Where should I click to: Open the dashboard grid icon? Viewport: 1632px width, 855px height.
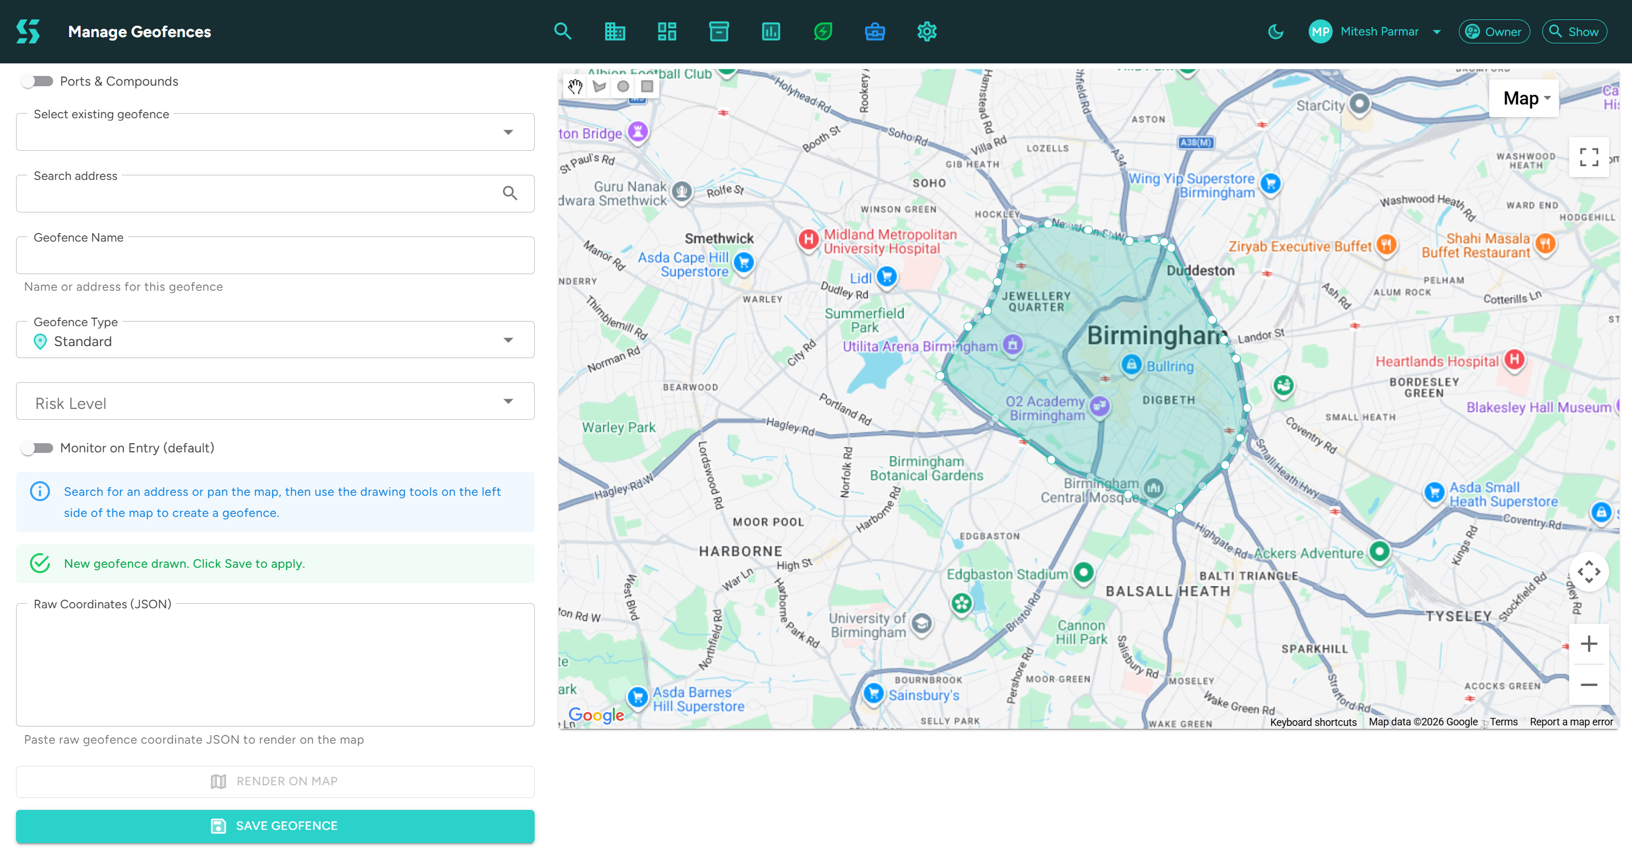point(667,31)
